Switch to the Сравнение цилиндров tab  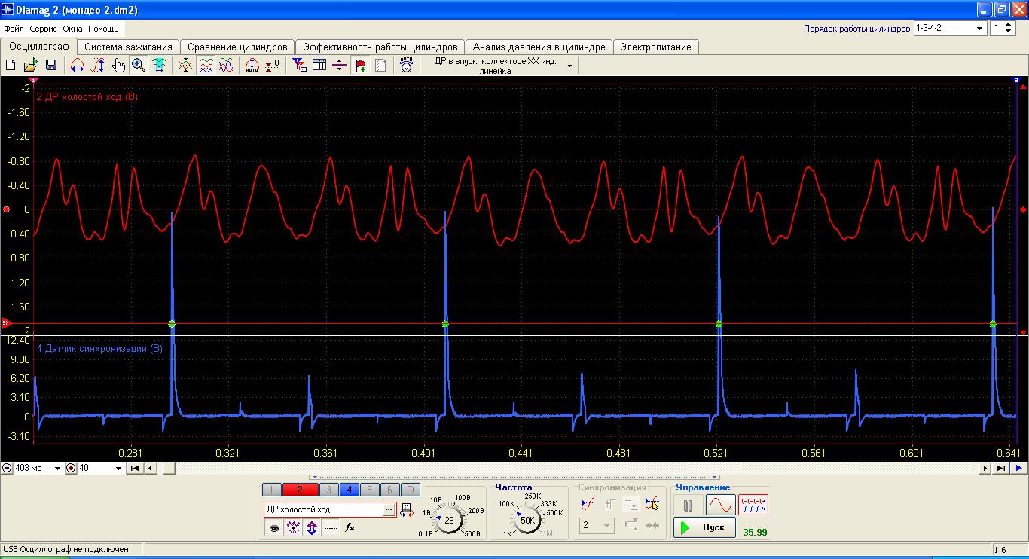click(x=237, y=47)
